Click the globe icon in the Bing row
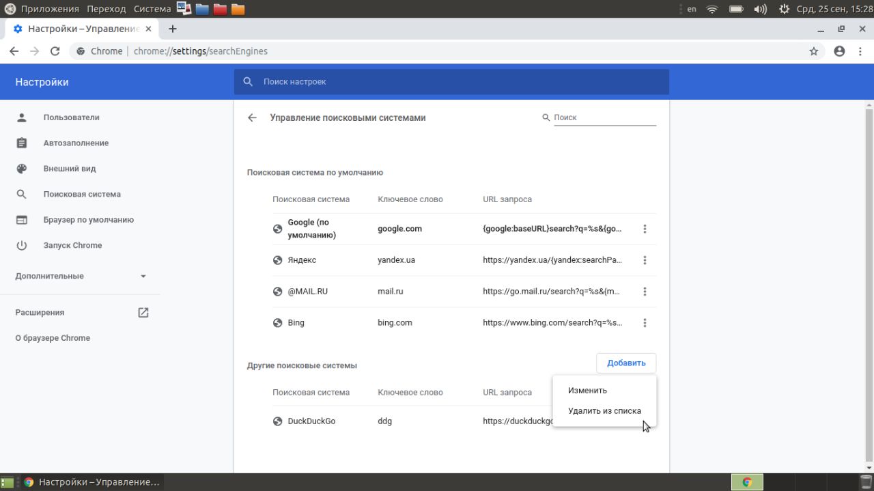This screenshot has width=874, height=491. click(x=277, y=323)
